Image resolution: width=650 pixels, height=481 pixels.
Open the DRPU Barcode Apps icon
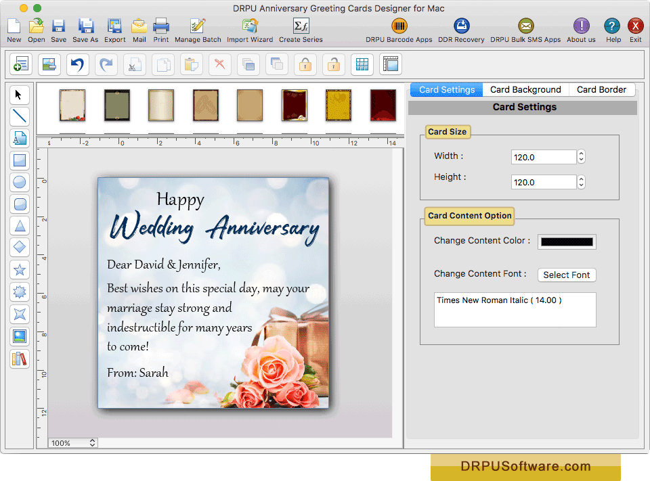pyautogui.click(x=399, y=27)
